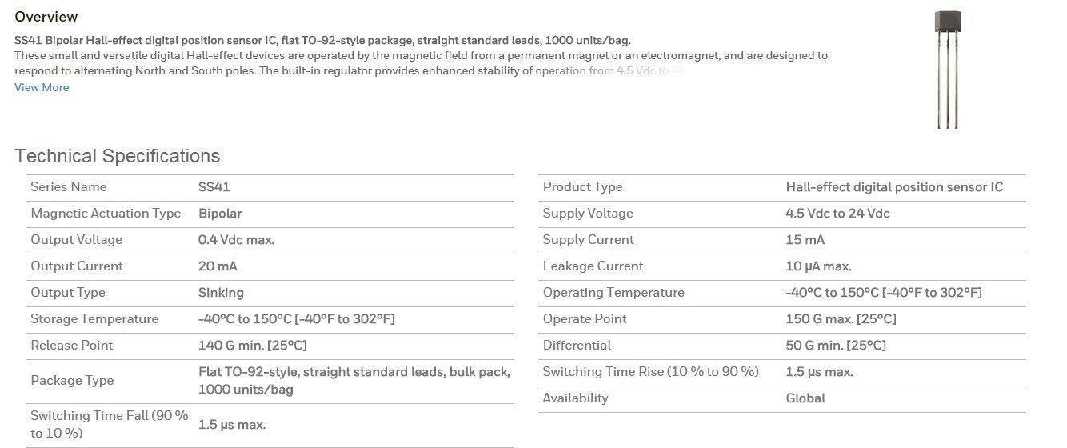1067x448 pixels.
Task: Click the Overview heading
Action: tap(46, 17)
